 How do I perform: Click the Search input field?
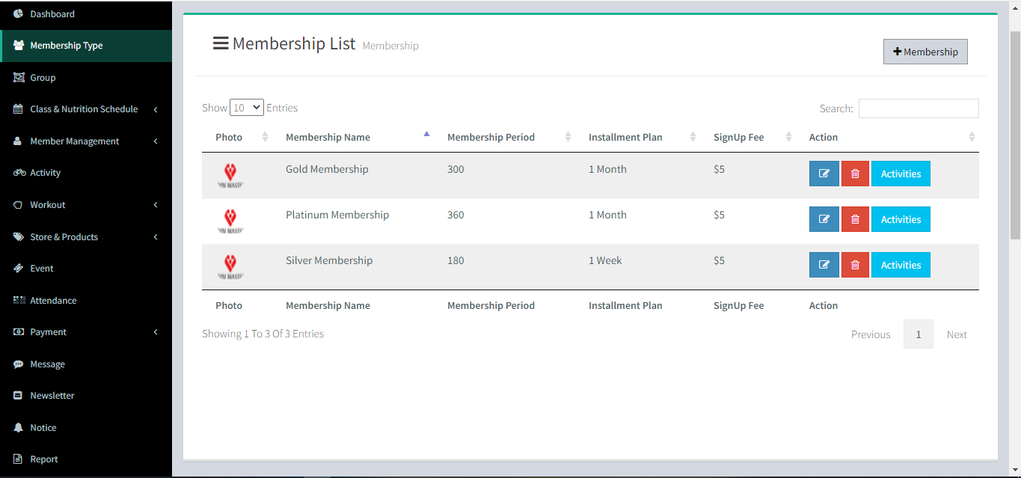(918, 108)
